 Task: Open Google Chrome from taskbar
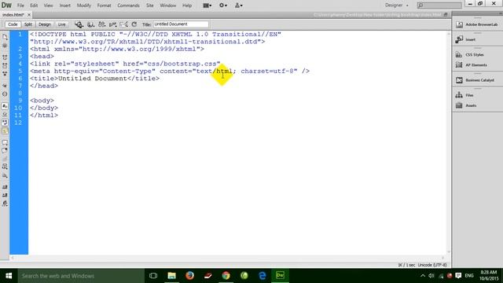coord(226,276)
